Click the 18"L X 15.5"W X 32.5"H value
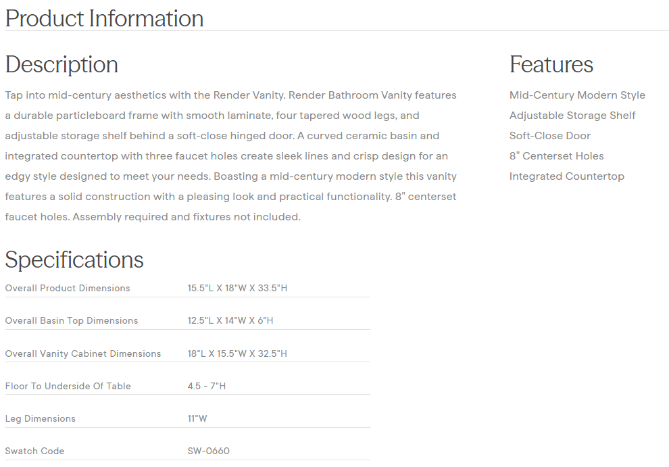 (x=237, y=353)
